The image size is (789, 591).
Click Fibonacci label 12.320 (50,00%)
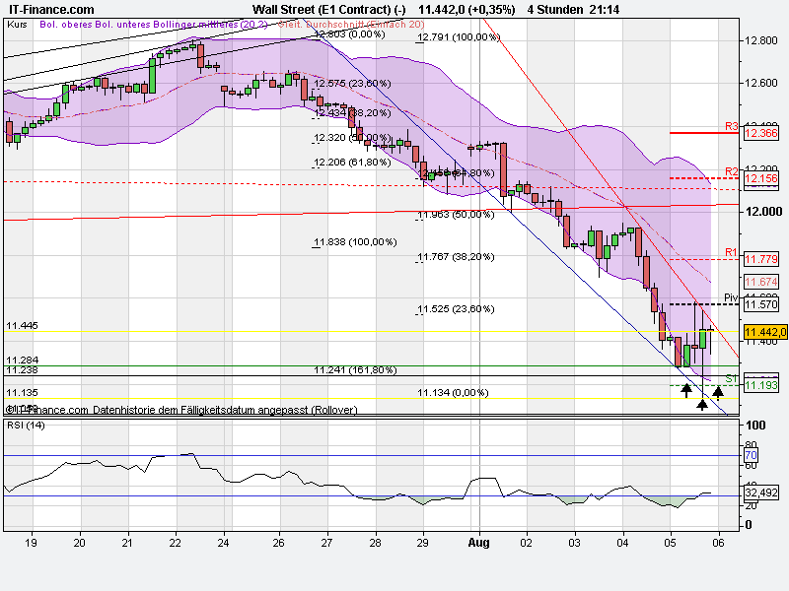click(x=352, y=138)
